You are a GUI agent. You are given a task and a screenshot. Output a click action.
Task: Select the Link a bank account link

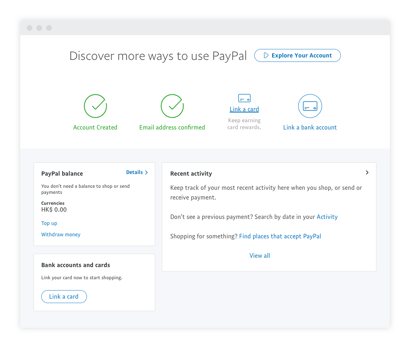click(x=310, y=127)
